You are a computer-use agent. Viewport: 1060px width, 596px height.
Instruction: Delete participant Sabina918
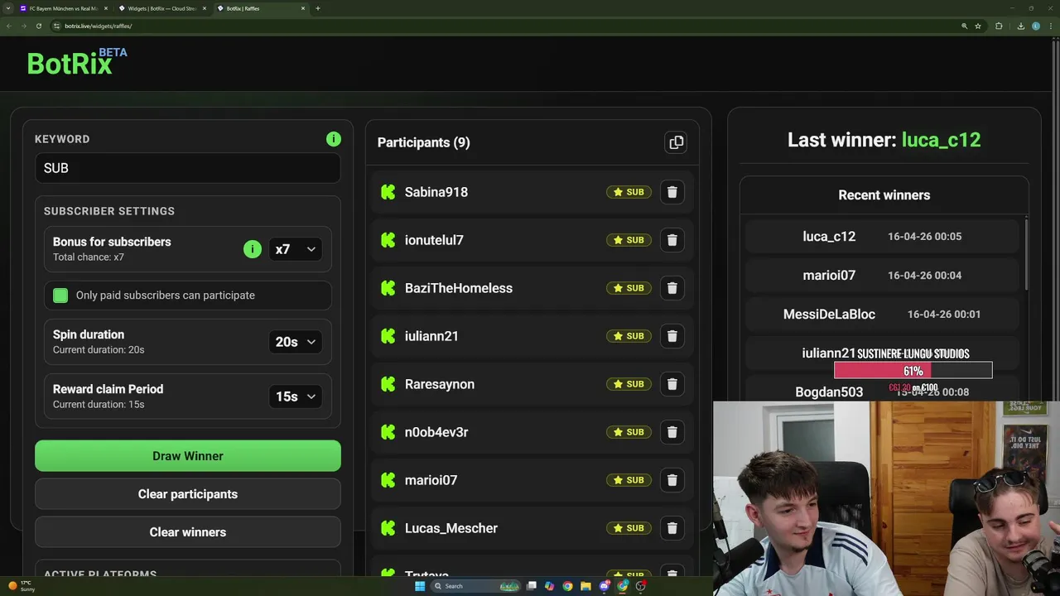(672, 192)
